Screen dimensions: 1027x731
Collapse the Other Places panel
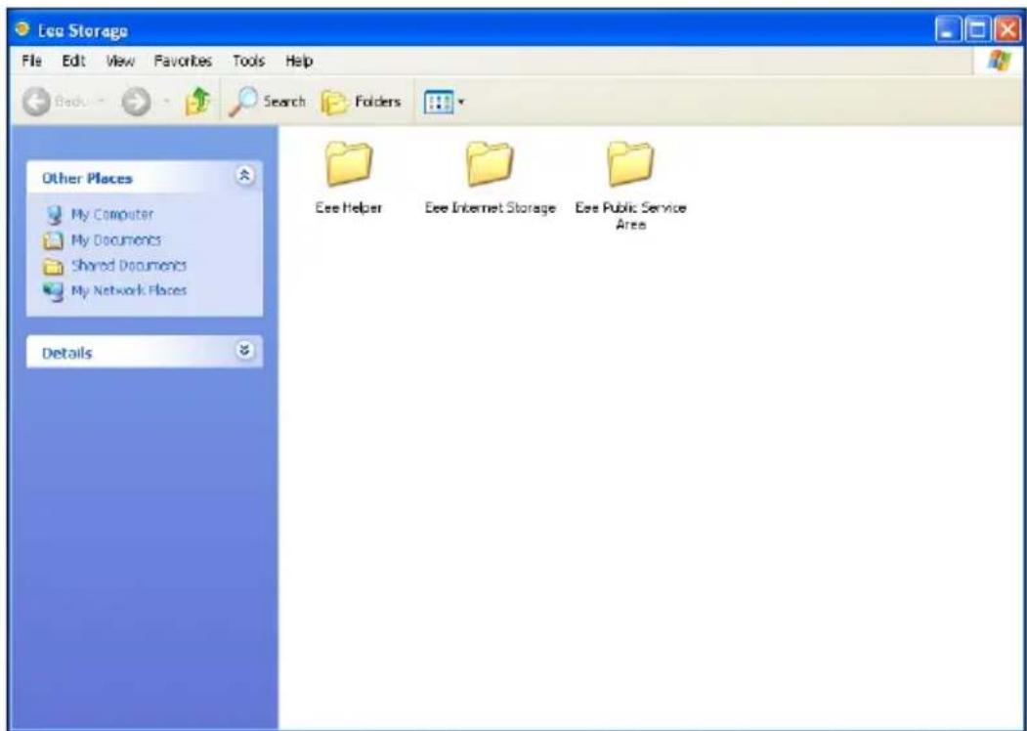[x=245, y=176]
